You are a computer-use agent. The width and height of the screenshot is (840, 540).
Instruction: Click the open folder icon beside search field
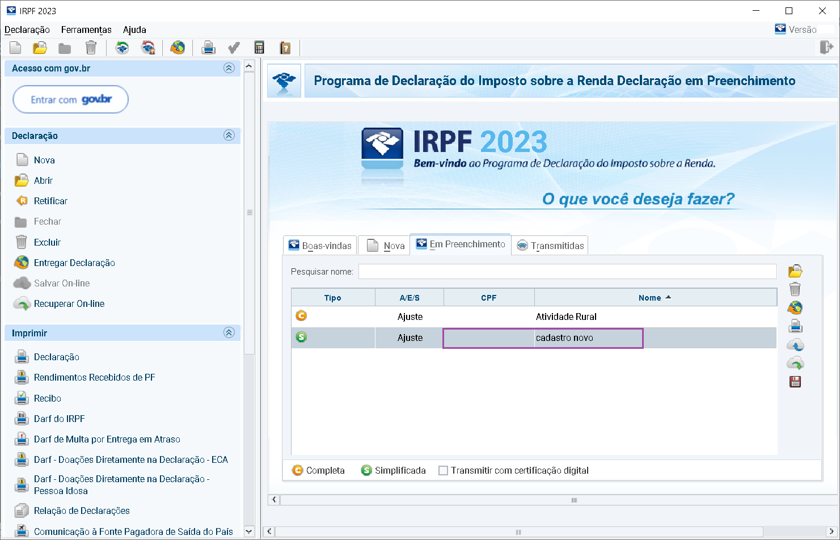pyautogui.click(x=795, y=271)
